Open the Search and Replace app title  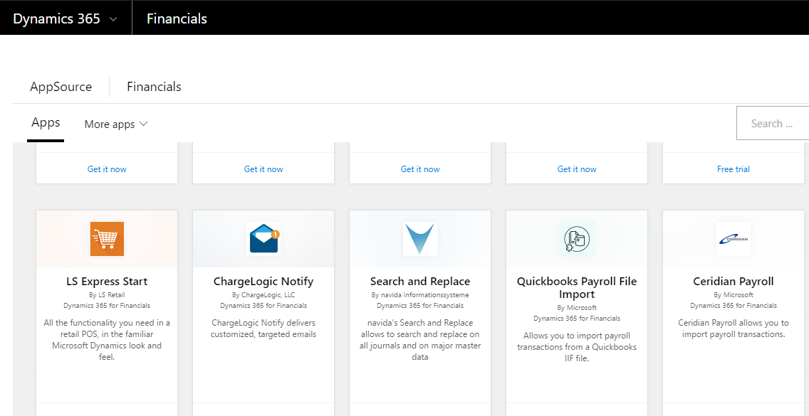420,282
